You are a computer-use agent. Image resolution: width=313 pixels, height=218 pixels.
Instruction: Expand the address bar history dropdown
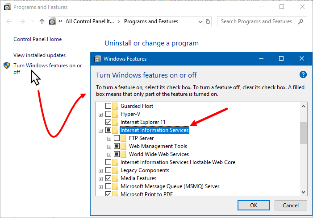click(x=200, y=21)
